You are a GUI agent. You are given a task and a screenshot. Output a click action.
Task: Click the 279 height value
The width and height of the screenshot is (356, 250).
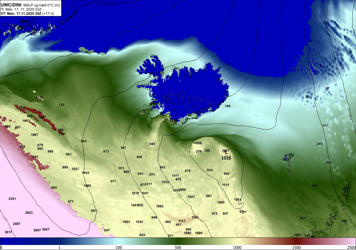[199, 151]
